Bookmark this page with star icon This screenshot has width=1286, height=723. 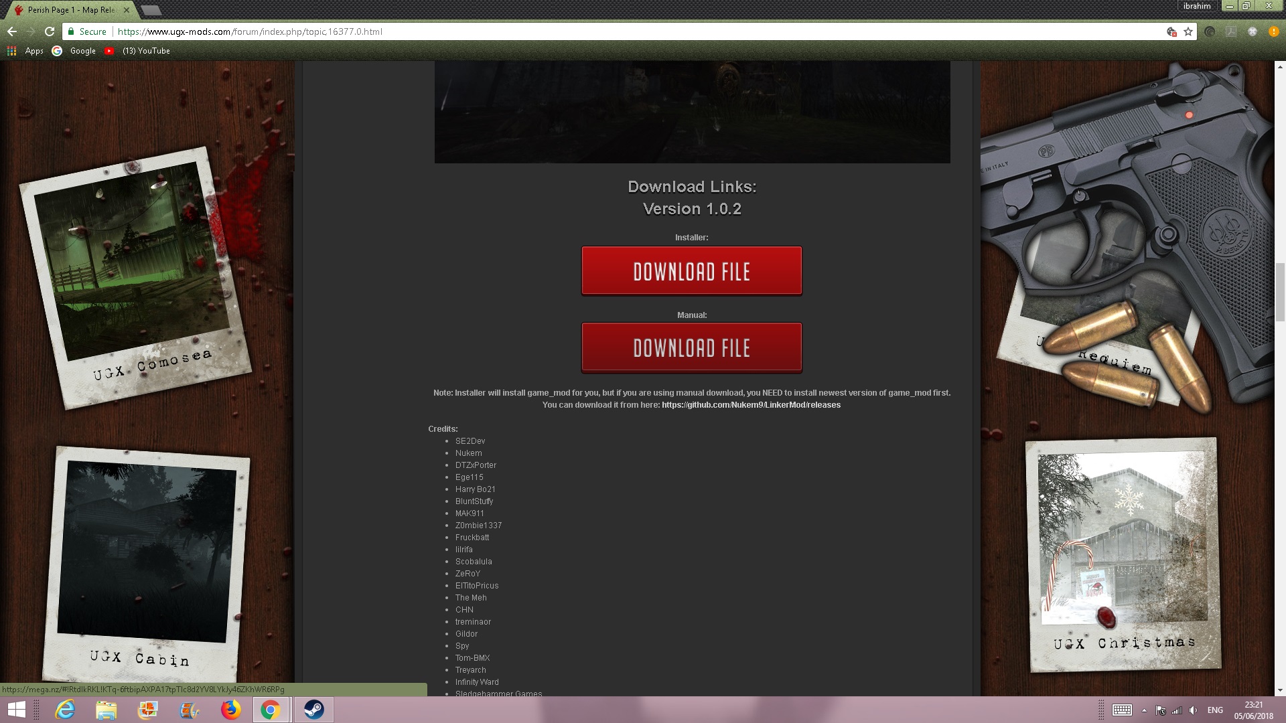coord(1188,31)
